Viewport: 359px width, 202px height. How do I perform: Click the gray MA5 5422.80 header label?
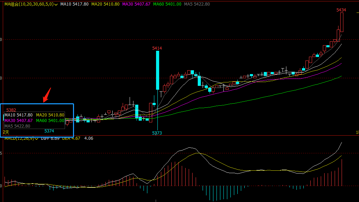pos(197,4)
